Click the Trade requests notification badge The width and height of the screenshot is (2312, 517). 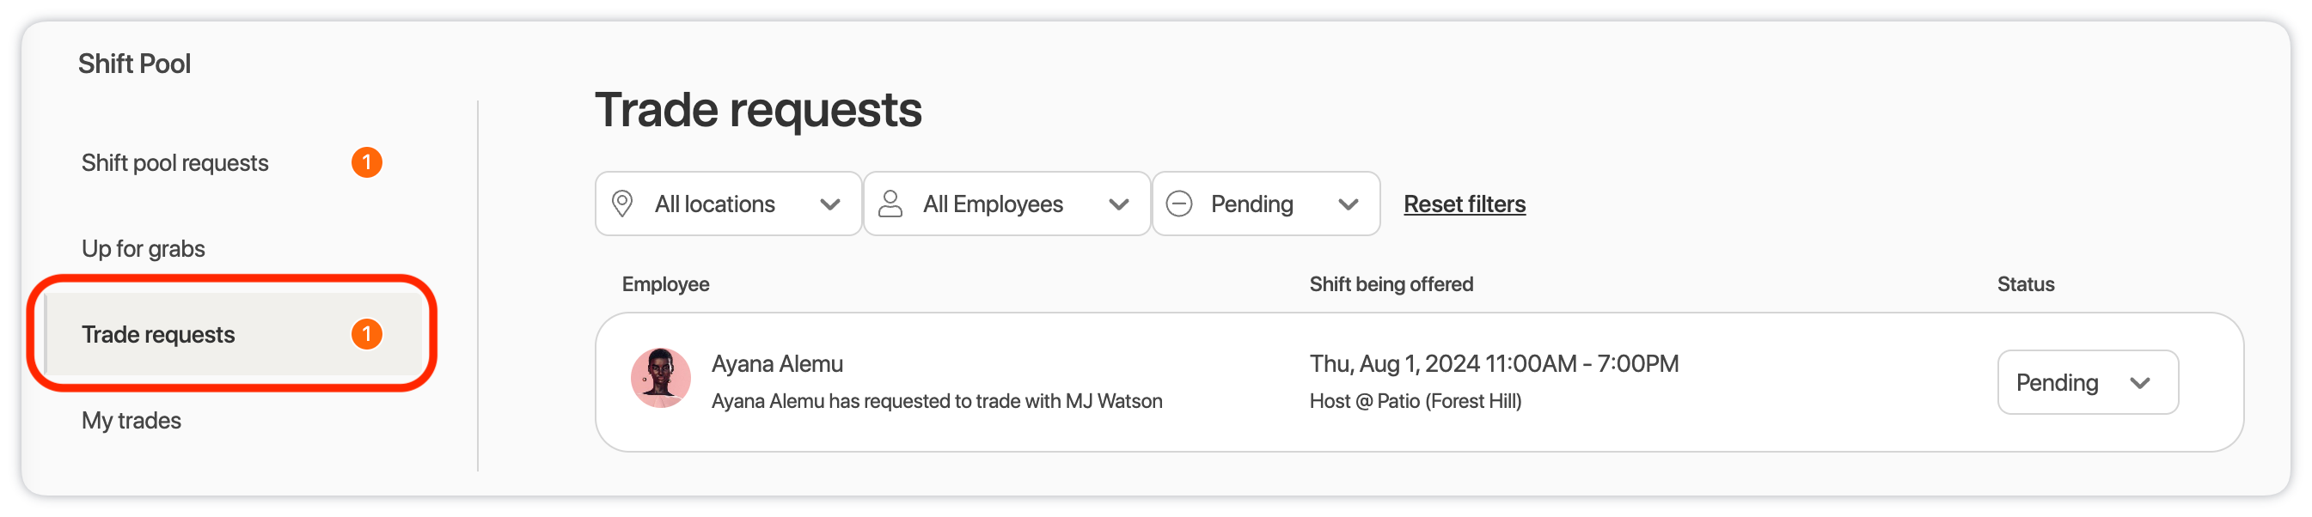click(x=366, y=334)
